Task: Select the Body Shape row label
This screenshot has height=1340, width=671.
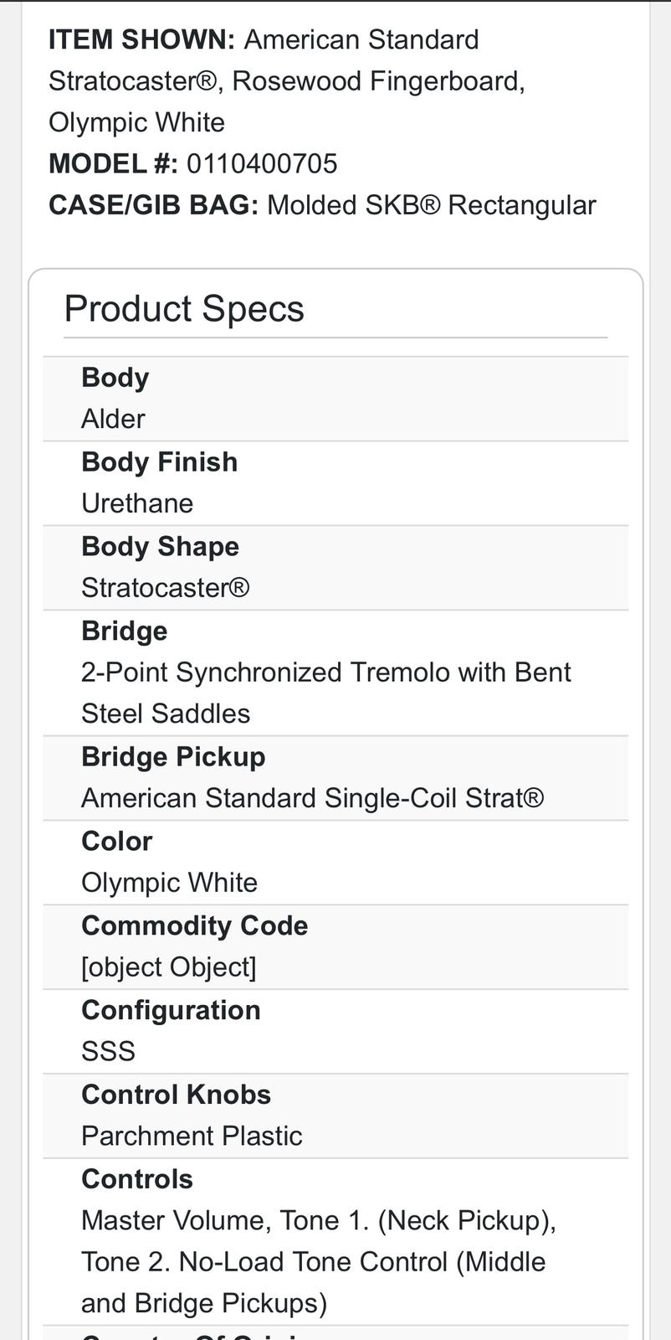Action: pyautogui.click(x=160, y=547)
